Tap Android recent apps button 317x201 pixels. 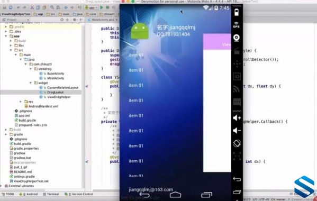point(206,195)
